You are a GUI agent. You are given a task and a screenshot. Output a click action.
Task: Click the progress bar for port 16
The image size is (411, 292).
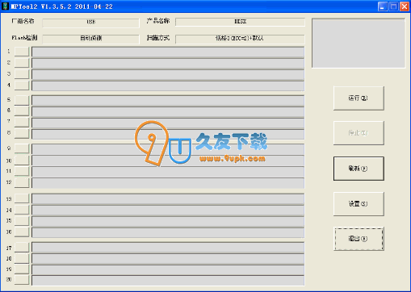(x=168, y=233)
